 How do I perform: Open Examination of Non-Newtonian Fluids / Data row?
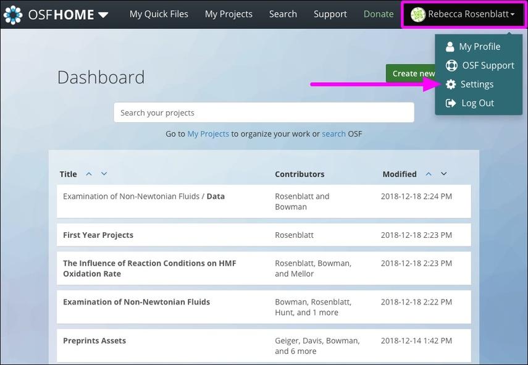(264, 201)
